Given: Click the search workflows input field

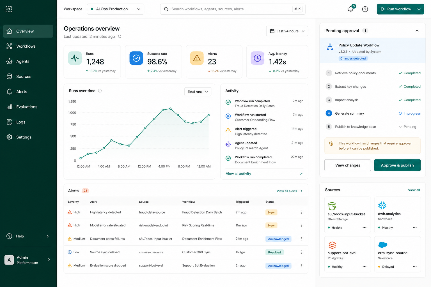Looking at the screenshot, I should click(x=233, y=9).
